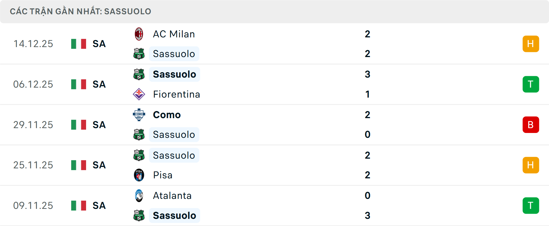Click the Fiorentina team name
Image resolution: width=549 pixels, height=226 pixels.
coord(177,94)
